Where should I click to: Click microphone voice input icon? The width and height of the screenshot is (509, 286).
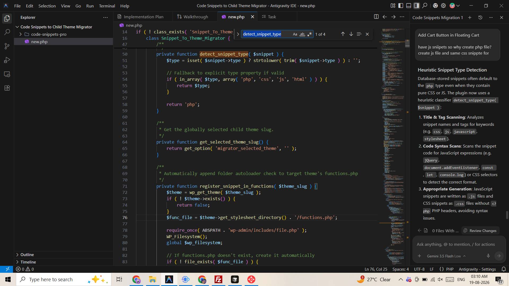pos(488,256)
